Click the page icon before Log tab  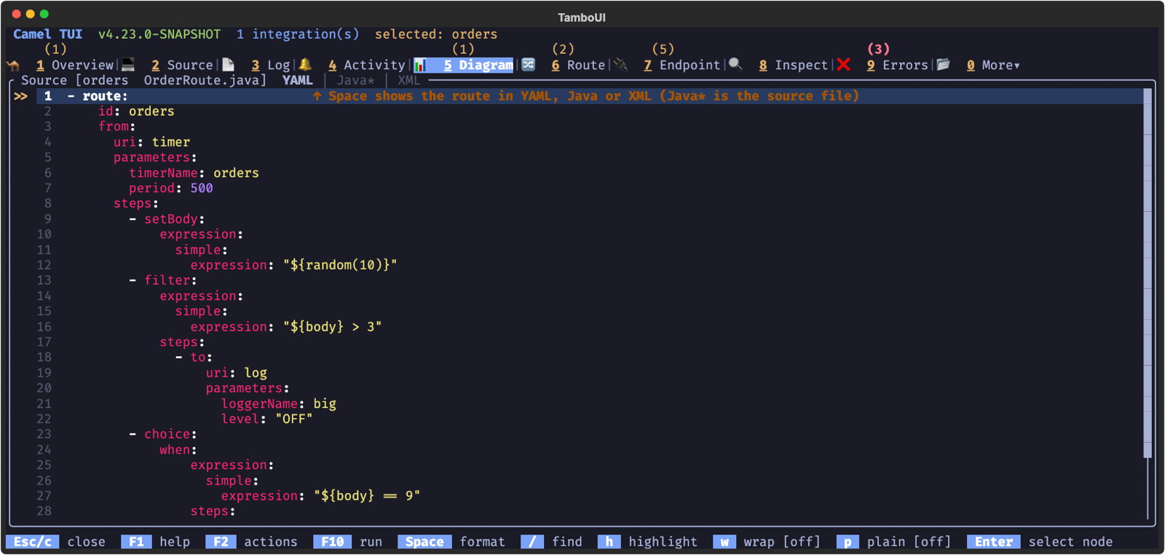pos(228,65)
